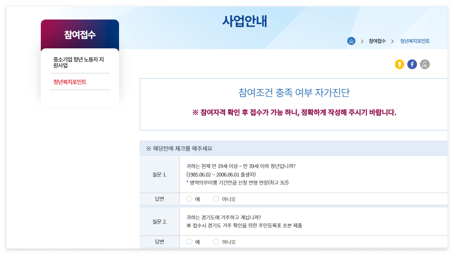Click the 사업안내 page title
Image resolution: width=454 pixels, height=255 pixels.
click(245, 21)
